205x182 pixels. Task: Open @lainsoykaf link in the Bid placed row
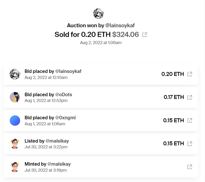(68, 71)
